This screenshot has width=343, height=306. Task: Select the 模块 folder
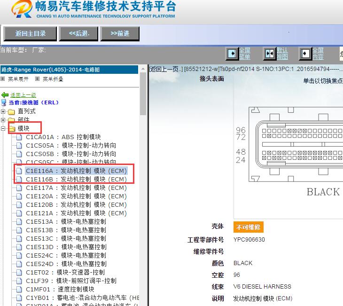pos(23,128)
